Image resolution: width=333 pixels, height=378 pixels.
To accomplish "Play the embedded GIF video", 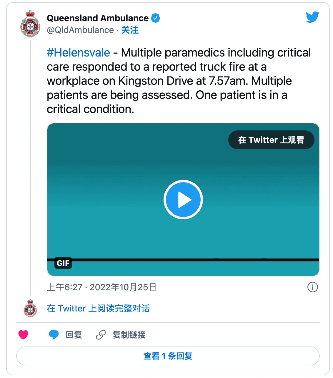I will (x=183, y=200).
